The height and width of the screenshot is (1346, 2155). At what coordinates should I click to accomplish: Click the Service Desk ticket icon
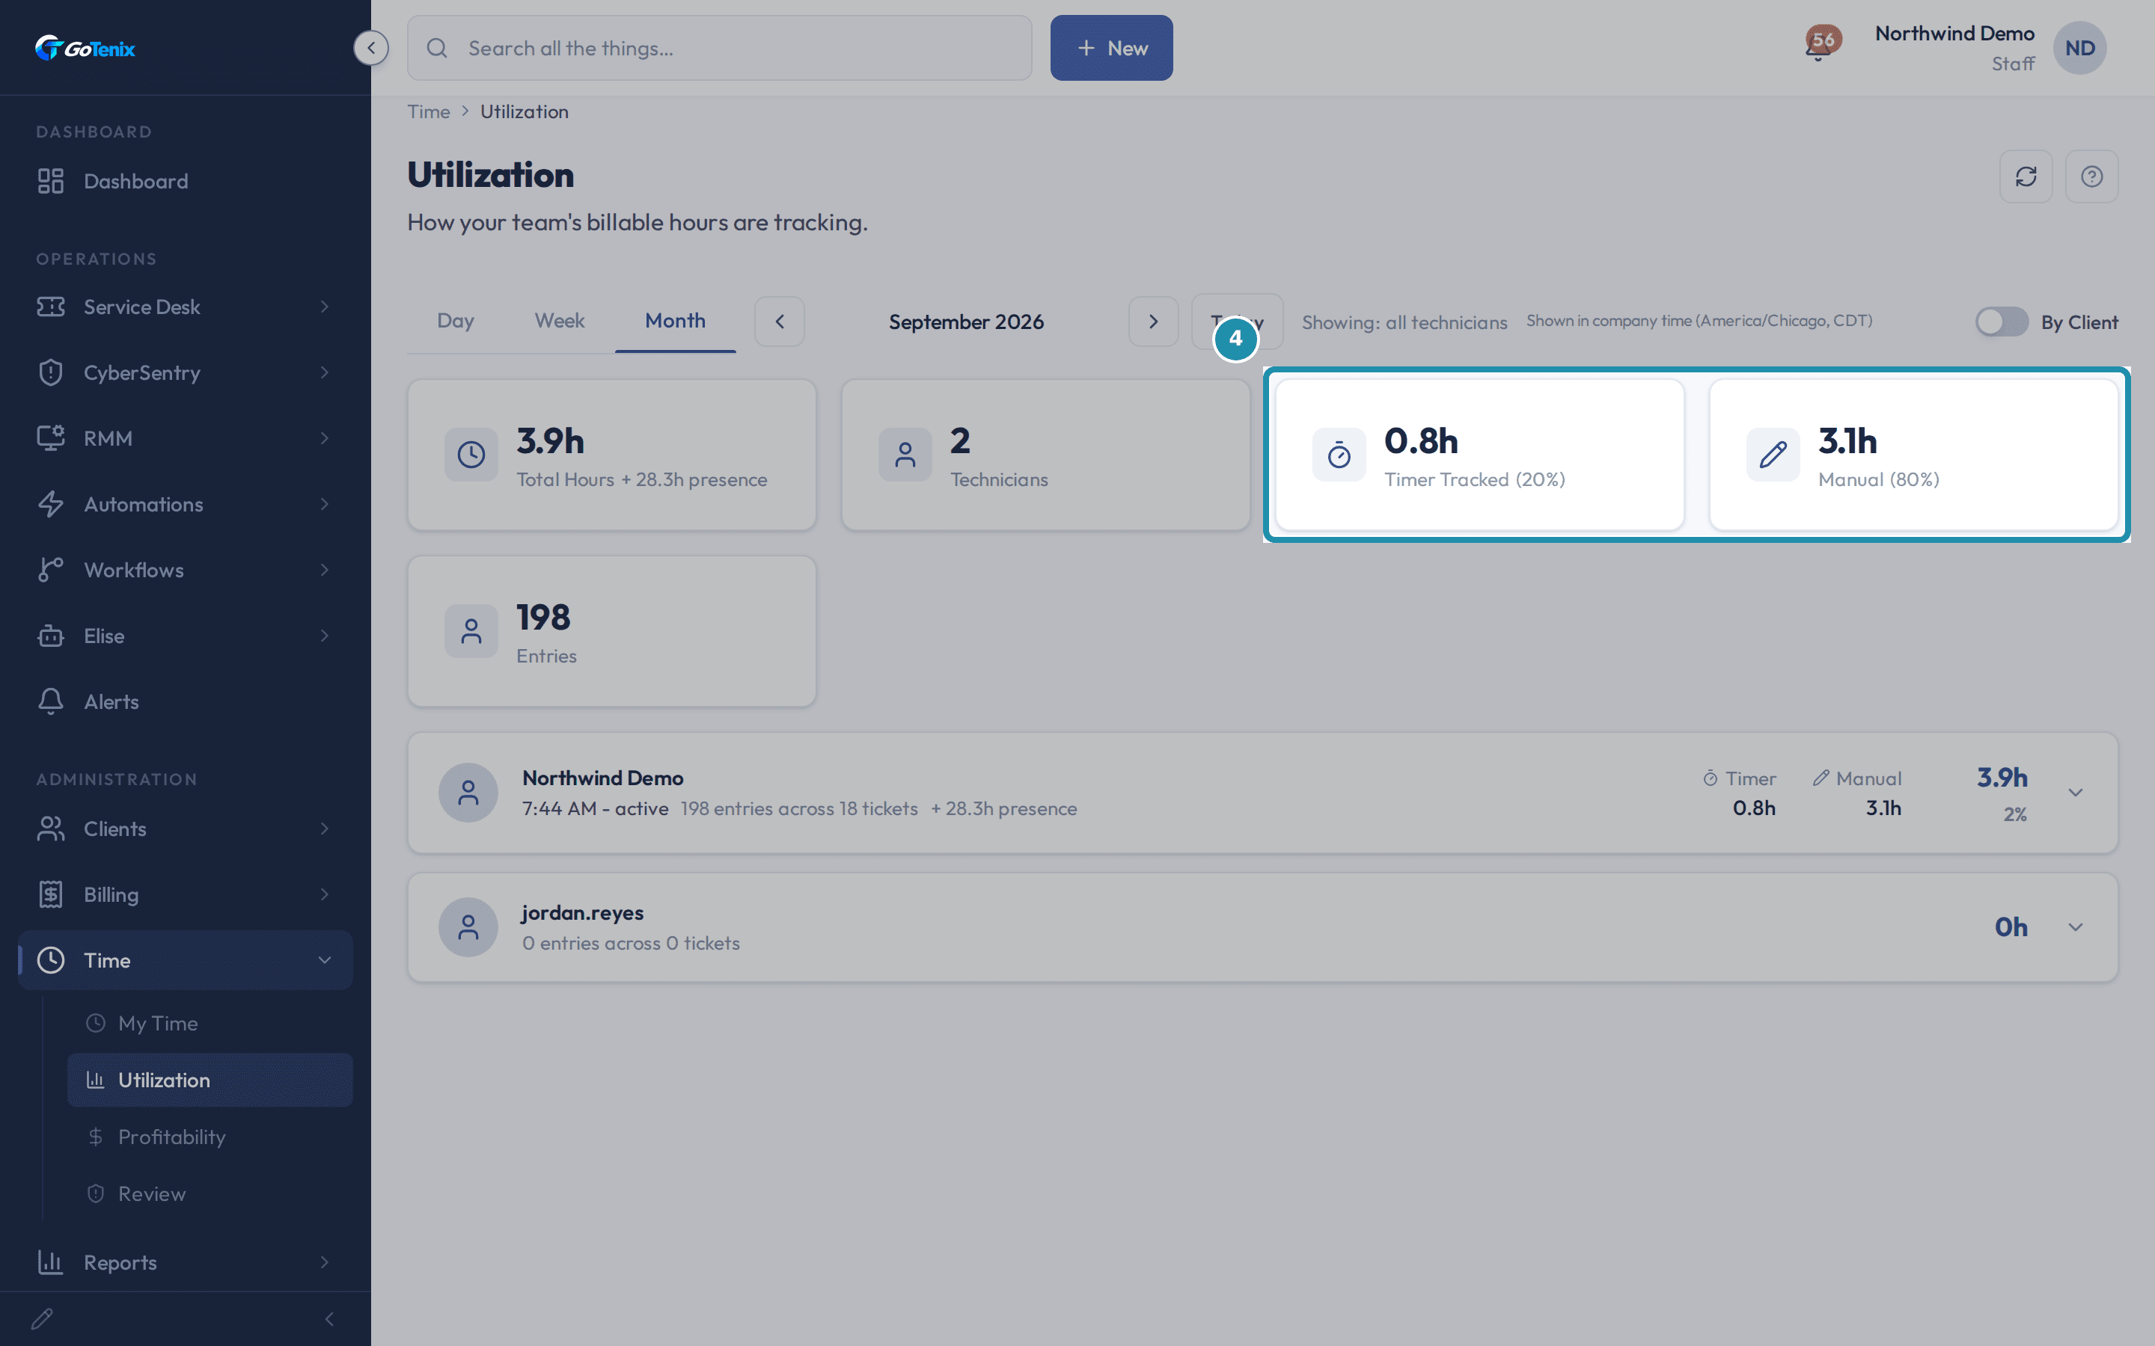click(51, 307)
